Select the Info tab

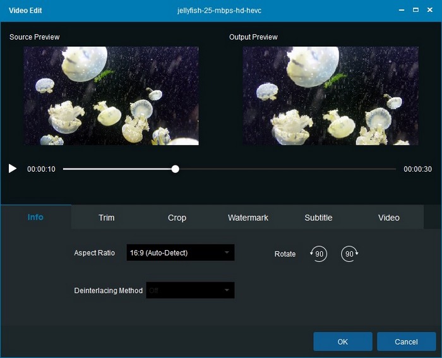point(36,217)
